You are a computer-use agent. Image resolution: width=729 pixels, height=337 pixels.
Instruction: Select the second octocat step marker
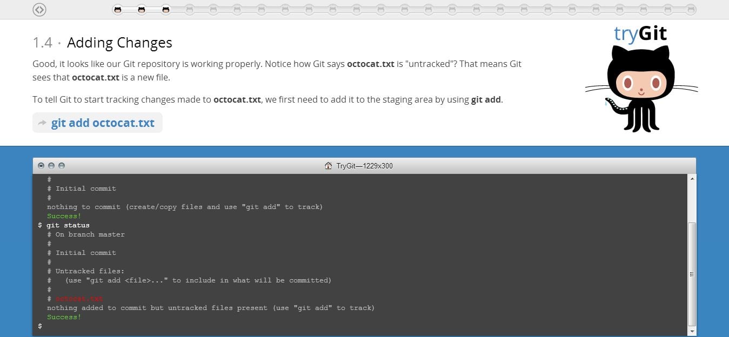click(x=142, y=9)
